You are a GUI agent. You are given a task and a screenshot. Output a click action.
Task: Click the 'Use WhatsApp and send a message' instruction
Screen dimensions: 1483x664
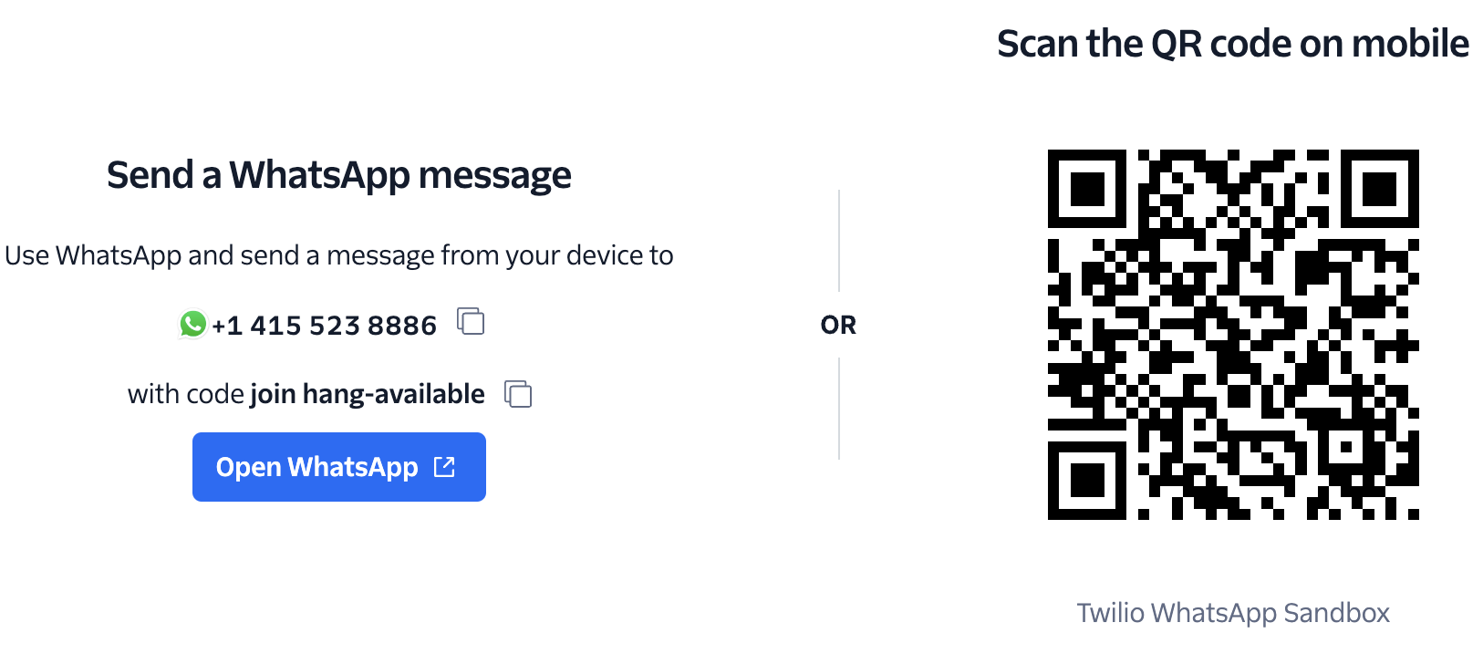pyautogui.click(x=339, y=255)
